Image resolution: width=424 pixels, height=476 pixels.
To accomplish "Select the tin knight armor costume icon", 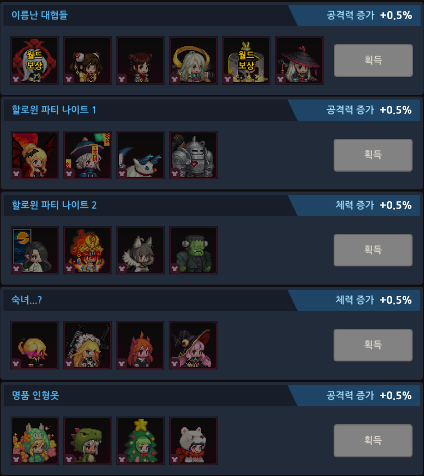I will 193,155.
